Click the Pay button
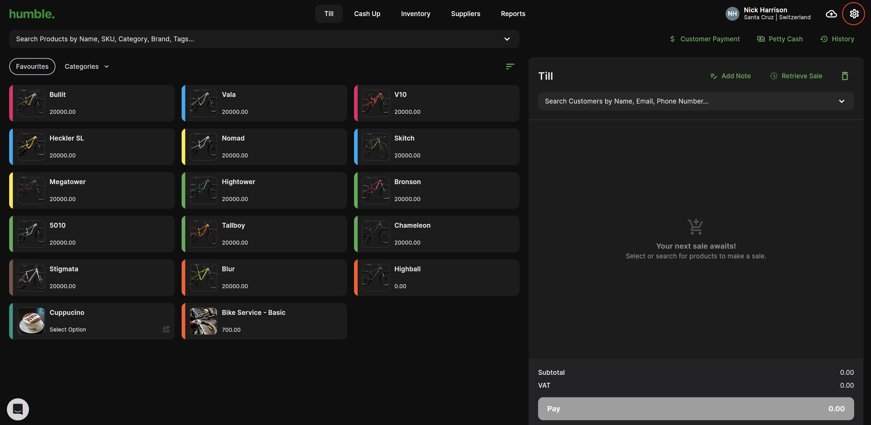This screenshot has width=871, height=425. 696,408
